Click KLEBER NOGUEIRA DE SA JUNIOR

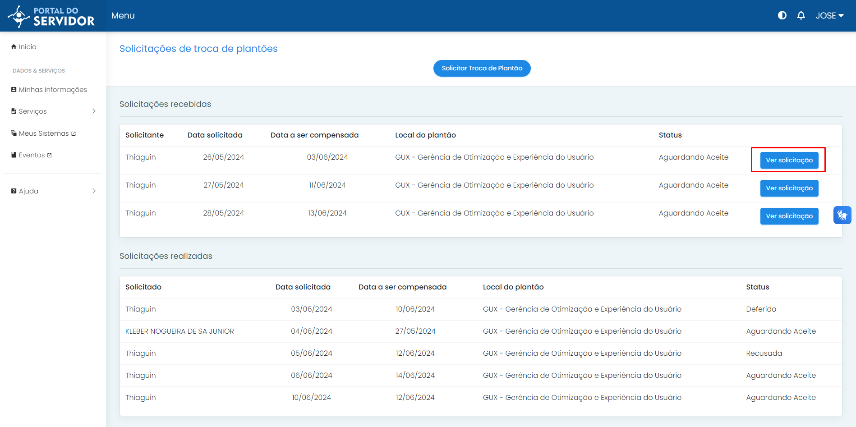(x=179, y=331)
